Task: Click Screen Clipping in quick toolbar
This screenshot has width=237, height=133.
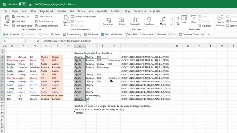Action: (72, 34)
